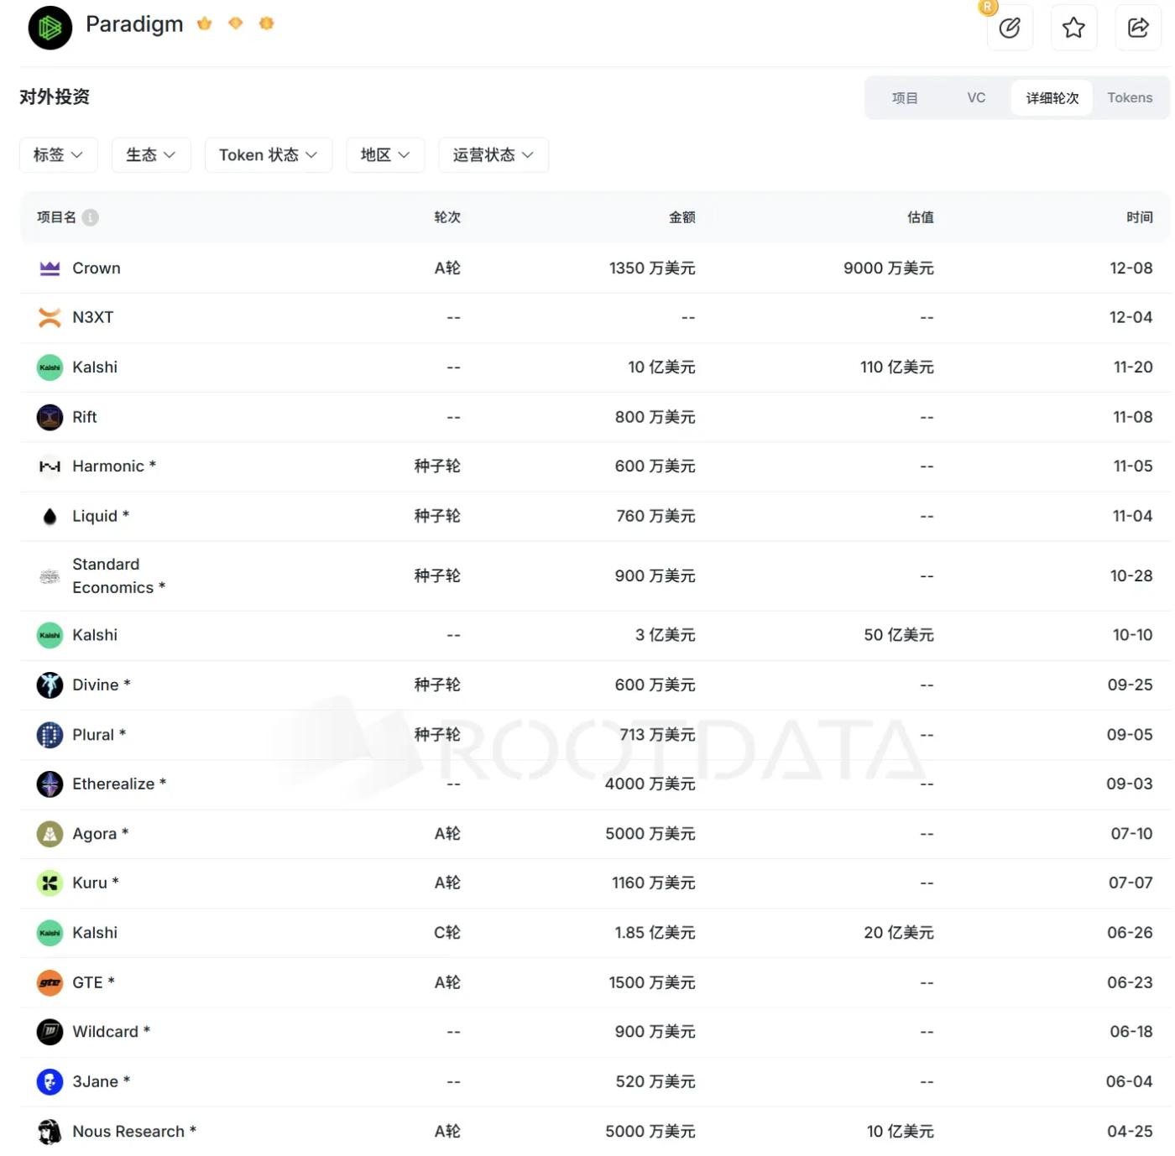Open the 地区 region dropdown
This screenshot has height=1156, width=1175.
pos(385,155)
